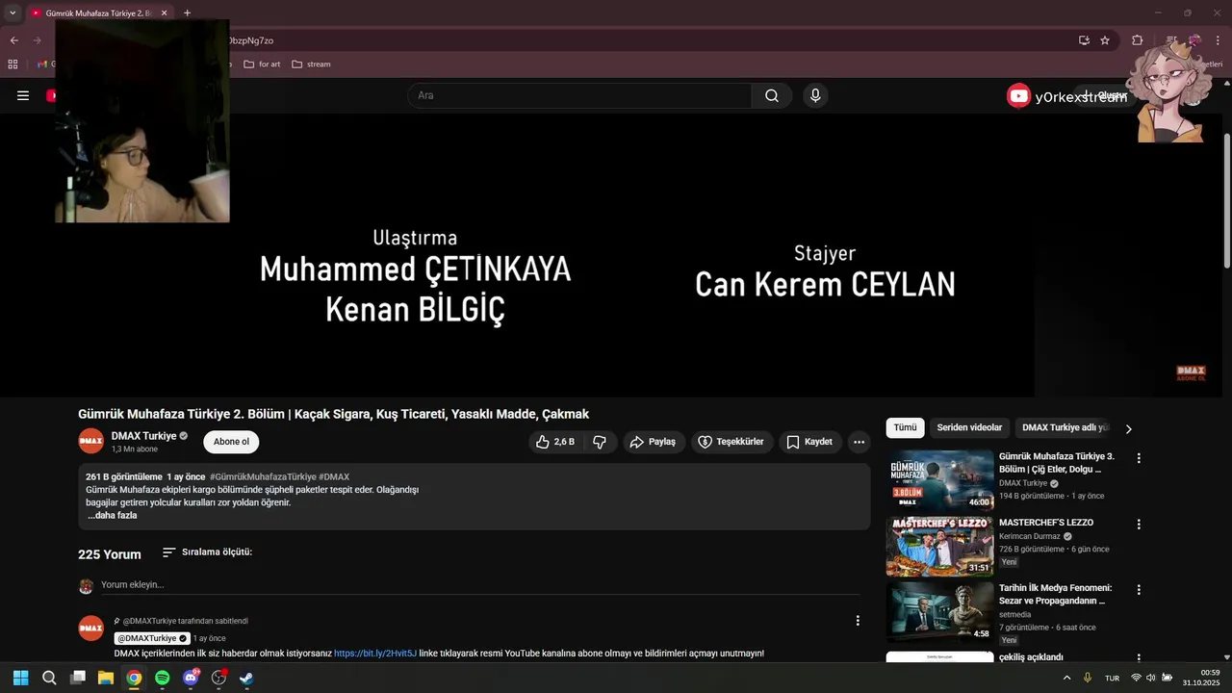The height and width of the screenshot is (693, 1232).
Task: Open Gümrük Muhafaza 3. Bölüm thumbnail
Action: [x=939, y=479]
